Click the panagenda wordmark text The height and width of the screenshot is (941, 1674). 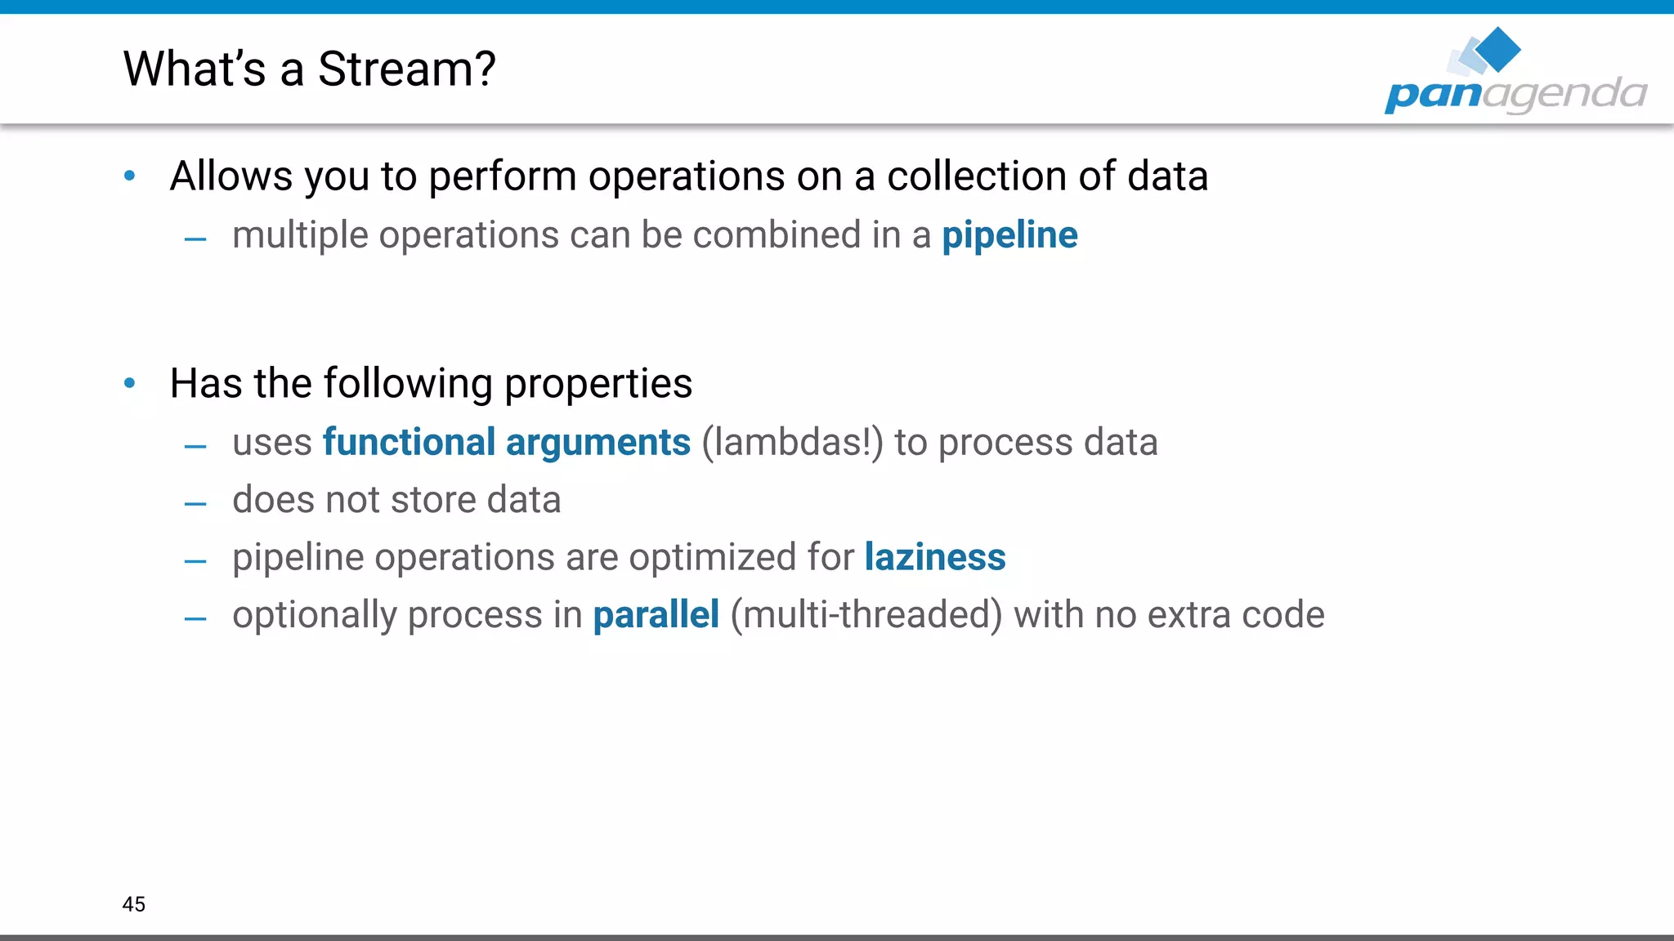(x=1515, y=95)
